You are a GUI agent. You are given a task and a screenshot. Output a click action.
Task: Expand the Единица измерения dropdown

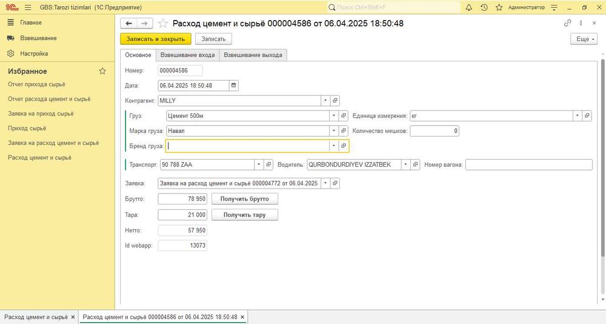pos(578,115)
